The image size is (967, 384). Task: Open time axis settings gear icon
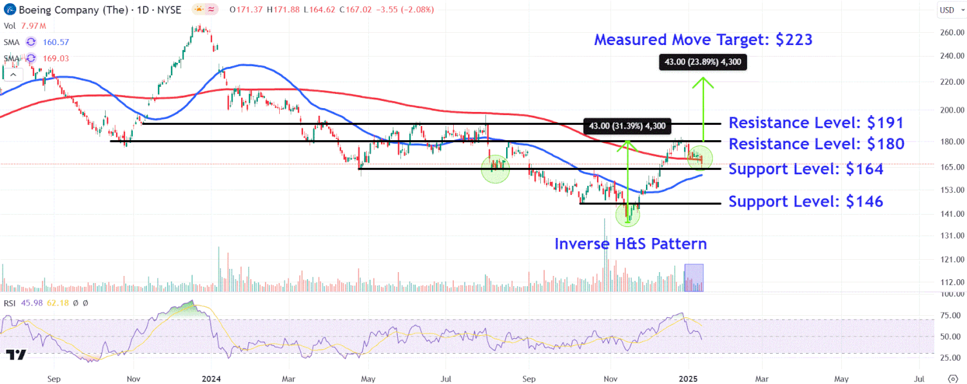953,377
